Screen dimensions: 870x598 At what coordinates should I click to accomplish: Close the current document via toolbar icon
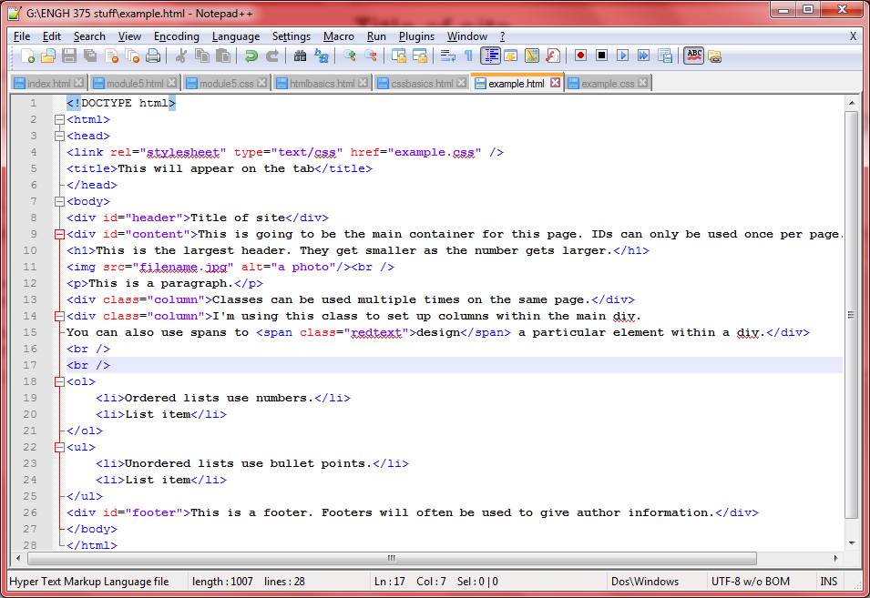111,56
